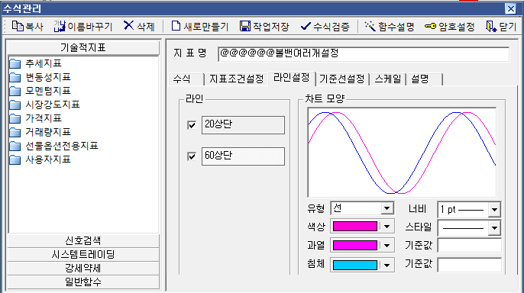This screenshot has width=524, height=293.
Task: Uncheck the 20상단 line checkbox
Action: (192, 125)
